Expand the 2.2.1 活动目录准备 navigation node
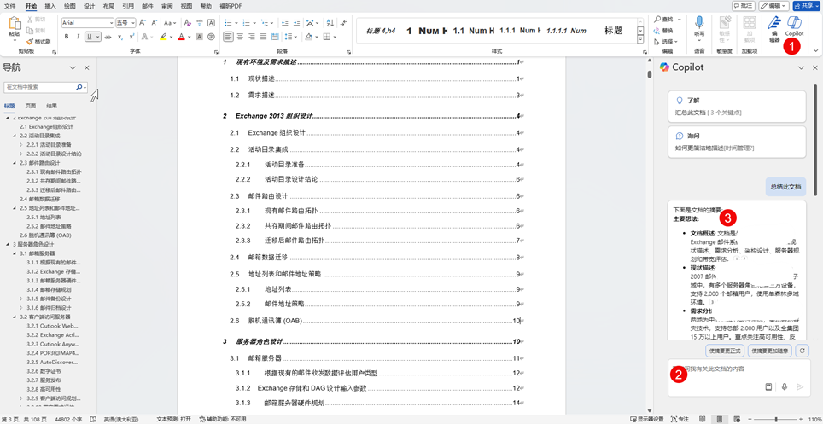This screenshot has width=823, height=424. pos(21,144)
